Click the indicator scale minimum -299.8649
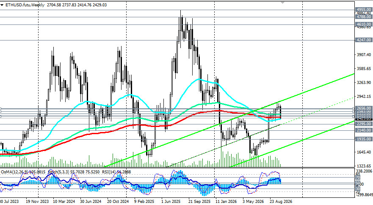The width and height of the screenshot is (373, 205). [x=364, y=194]
